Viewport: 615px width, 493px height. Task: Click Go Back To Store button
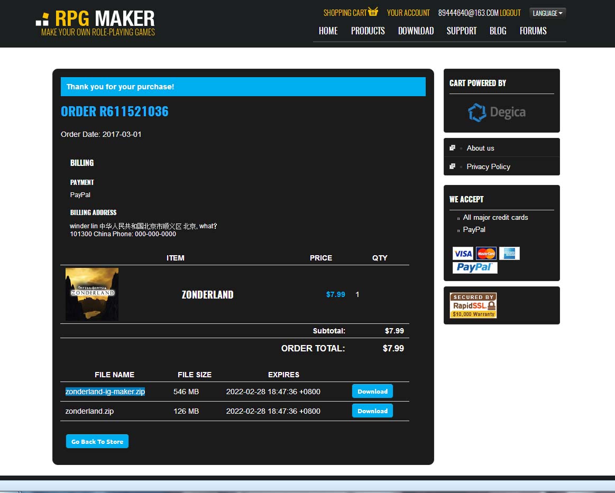coord(97,441)
